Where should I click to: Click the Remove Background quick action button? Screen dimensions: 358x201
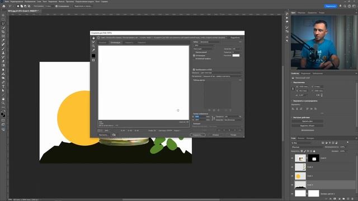[307, 121]
